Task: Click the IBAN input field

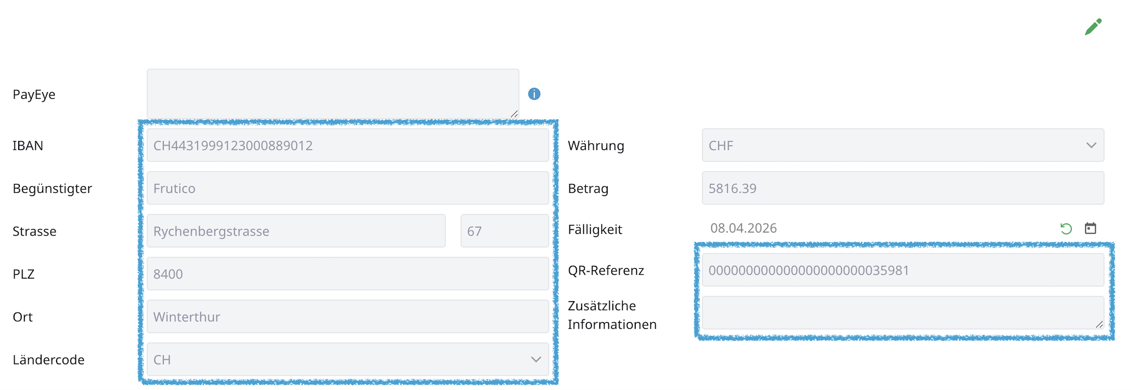Action: pyautogui.click(x=348, y=146)
